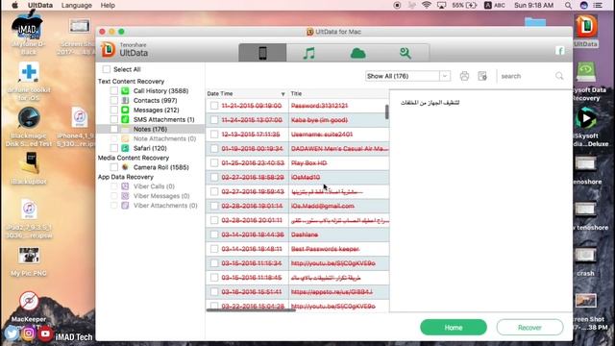This screenshot has width=615, height=346.
Task: Select the Contacts icon in sidebar
Action: pos(125,100)
